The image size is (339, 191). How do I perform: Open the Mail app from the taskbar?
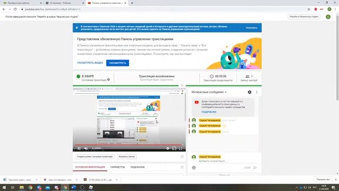point(48,187)
